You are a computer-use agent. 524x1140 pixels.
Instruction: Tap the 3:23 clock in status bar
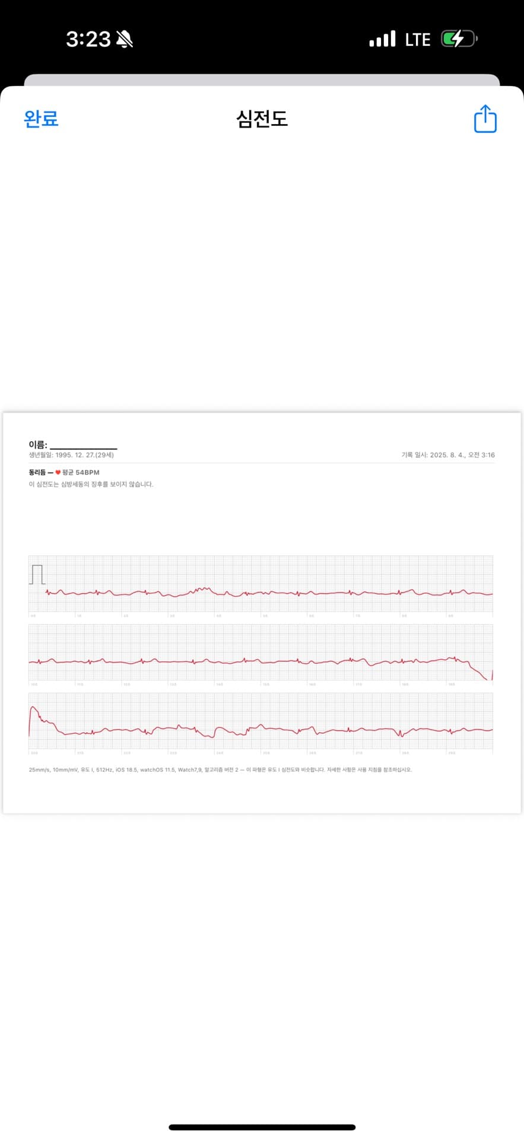(88, 40)
